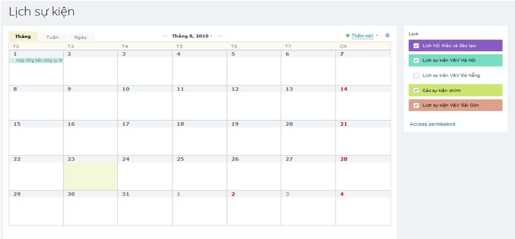Select day 15 in the calendar
Viewport: 515px width, 239px height.
[x=36, y=138]
